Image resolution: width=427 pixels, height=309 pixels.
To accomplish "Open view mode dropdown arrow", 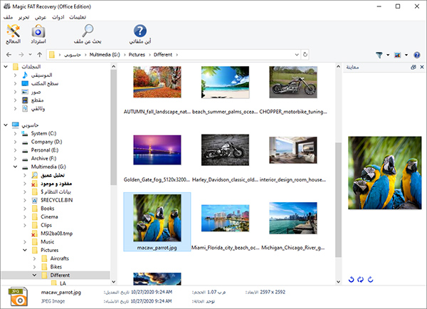I will pos(406,55).
